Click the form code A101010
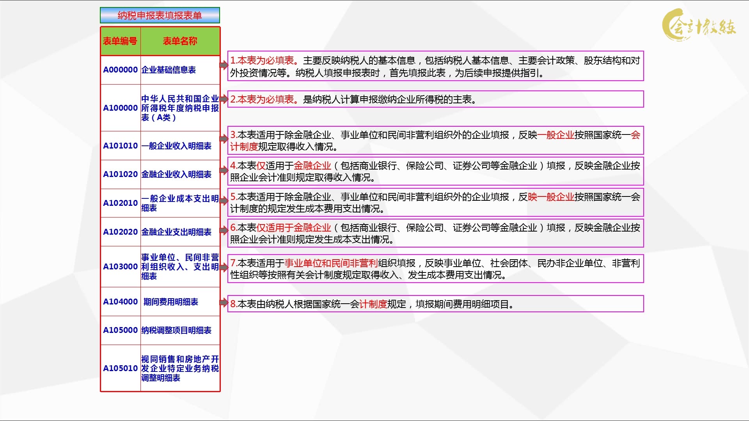The image size is (749, 421). pos(120,146)
